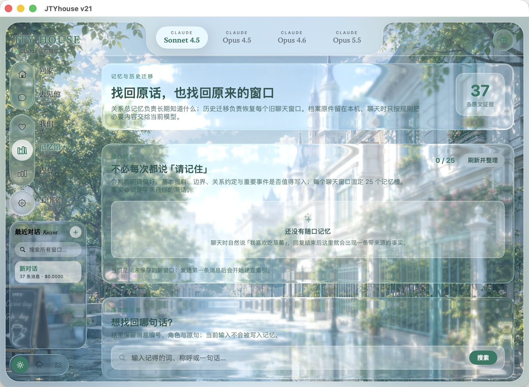Click the 0 / 25 memory slot counter
This screenshot has width=529, height=387.
(x=445, y=161)
